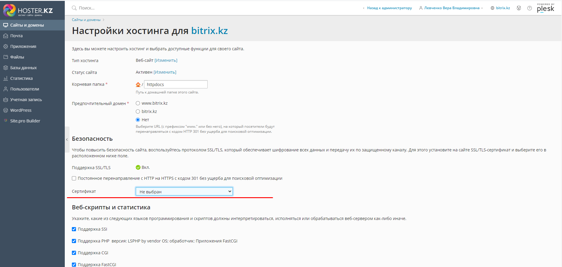The width and height of the screenshot is (562, 267).
Task: Click the Базы данных stack icon
Action: [x=5, y=68]
